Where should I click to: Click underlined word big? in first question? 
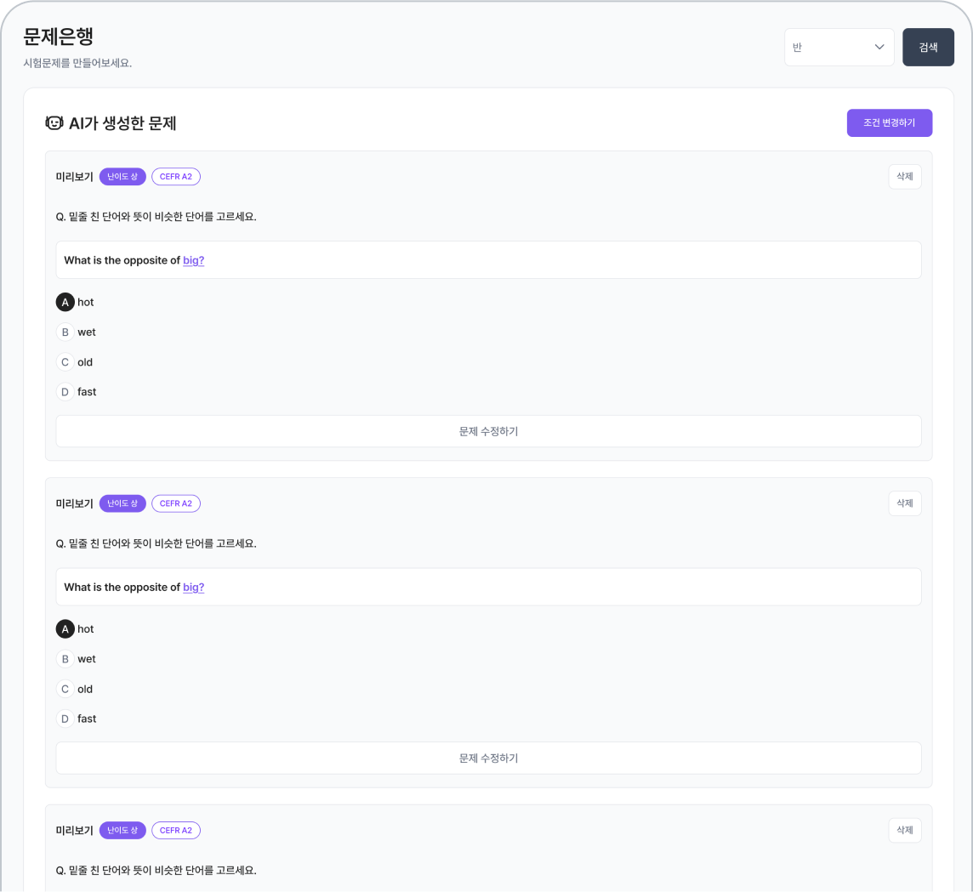(193, 260)
